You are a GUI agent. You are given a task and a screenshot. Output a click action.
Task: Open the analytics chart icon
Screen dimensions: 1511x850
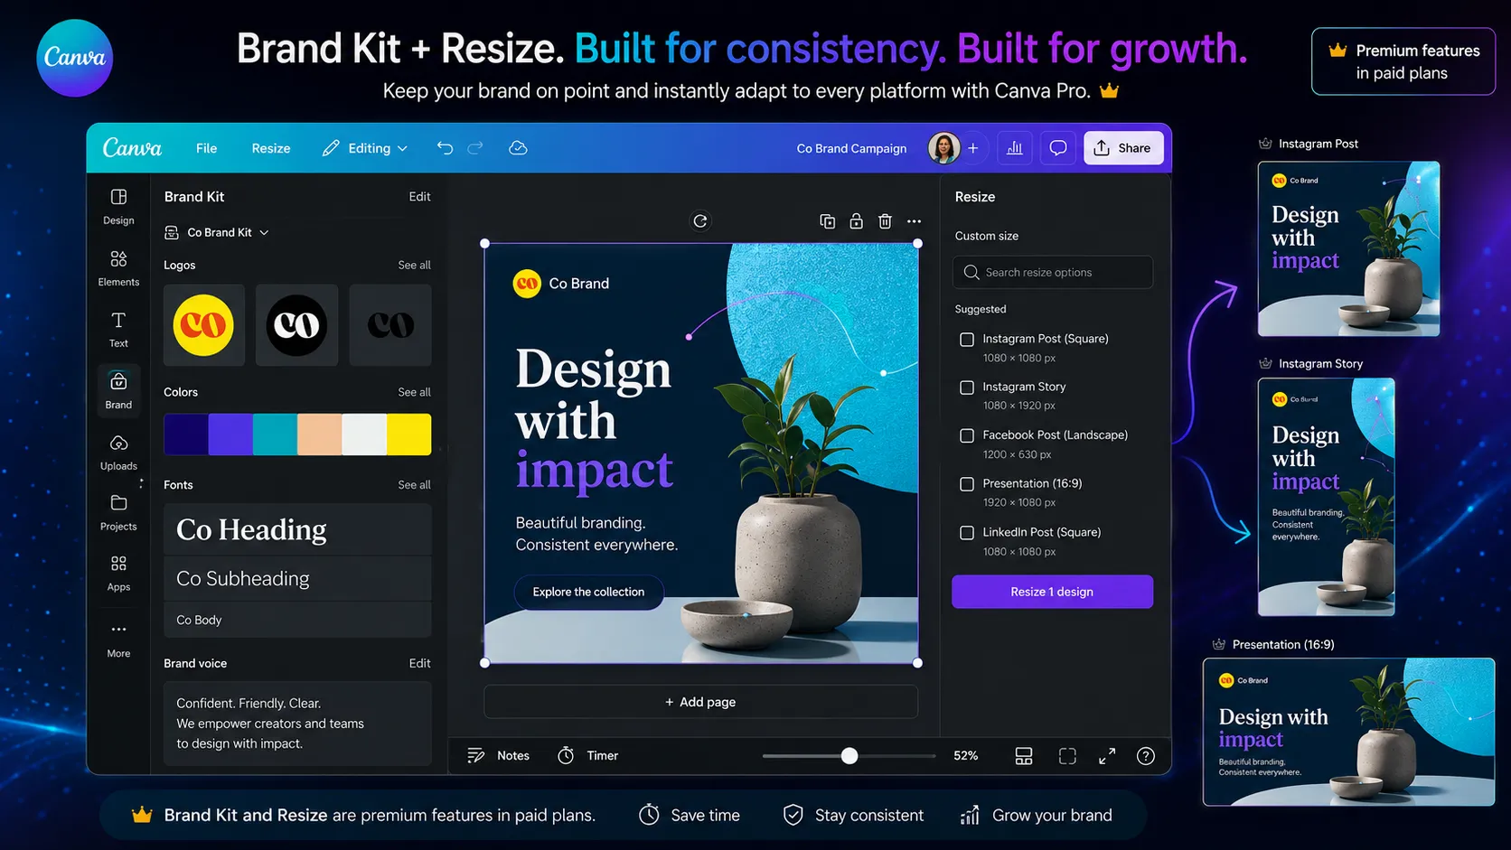tap(1015, 148)
